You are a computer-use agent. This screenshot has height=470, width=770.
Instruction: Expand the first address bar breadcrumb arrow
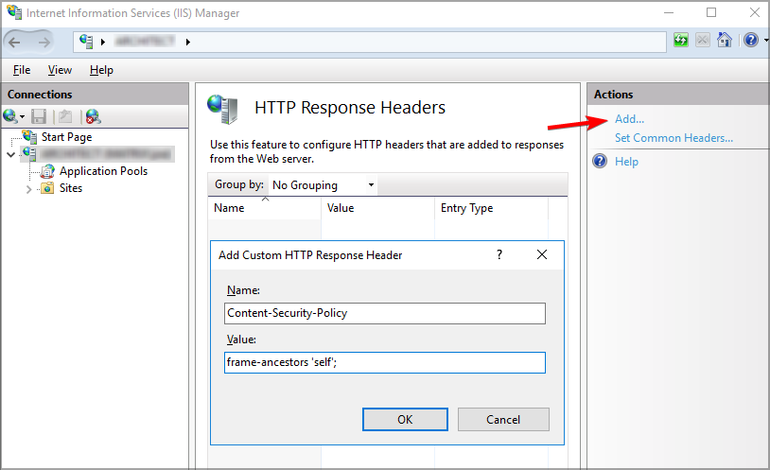tap(103, 42)
